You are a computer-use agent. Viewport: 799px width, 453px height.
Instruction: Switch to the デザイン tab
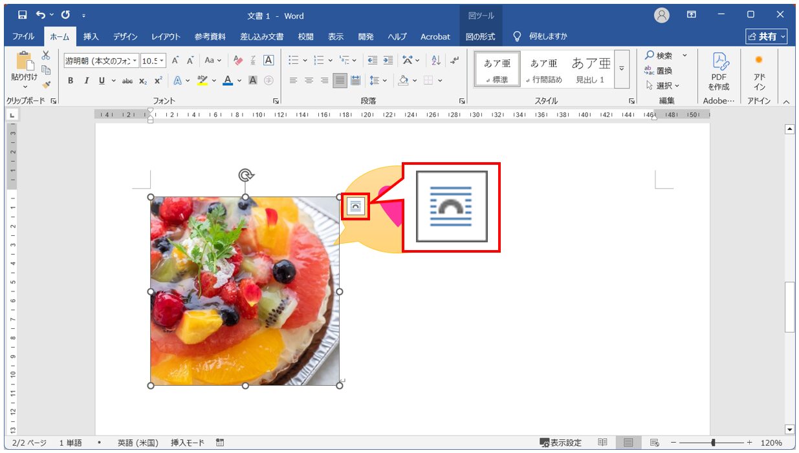[x=125, y=36]
